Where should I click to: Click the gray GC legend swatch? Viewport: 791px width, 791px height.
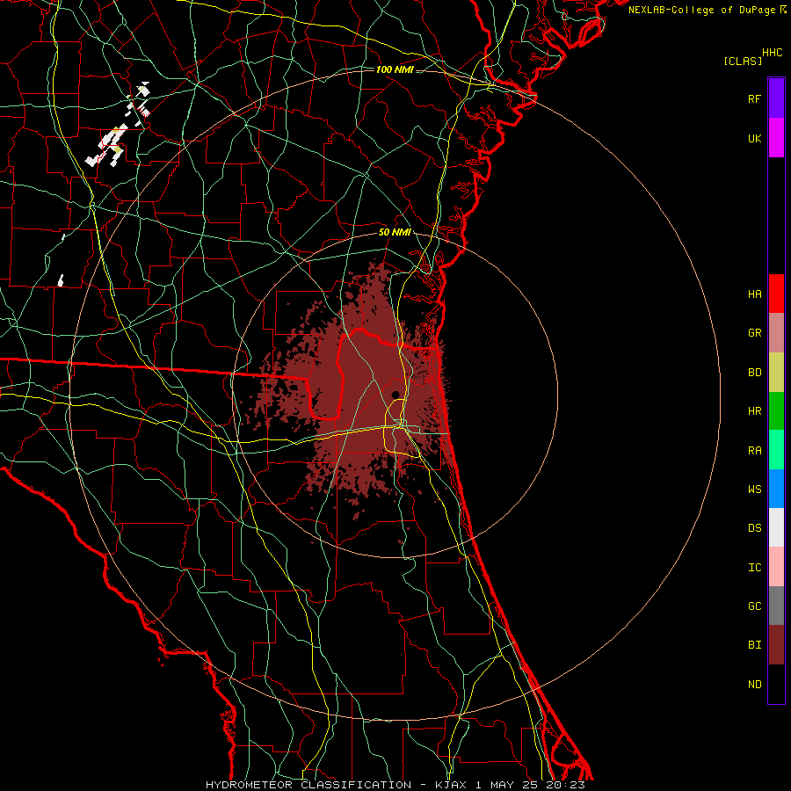click(776, 606)
